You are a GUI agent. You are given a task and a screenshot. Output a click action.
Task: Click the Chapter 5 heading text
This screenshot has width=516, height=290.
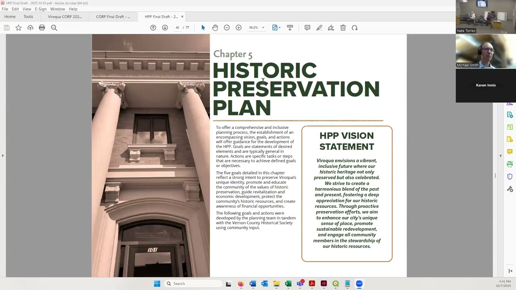233,54
